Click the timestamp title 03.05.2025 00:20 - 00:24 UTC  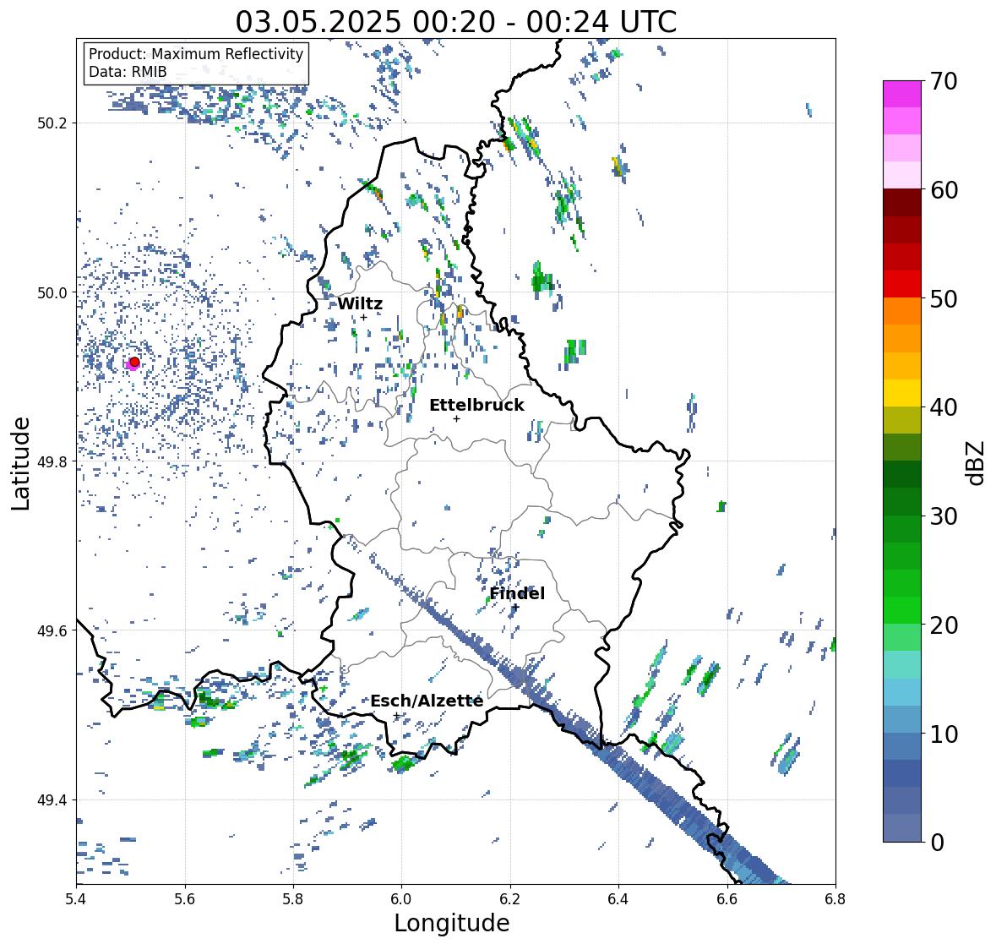pos(456,22)
